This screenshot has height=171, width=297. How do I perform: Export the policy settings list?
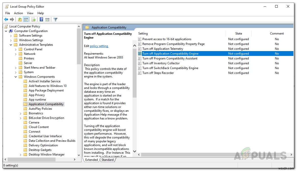pyautogui.click(x=33, y=19)
